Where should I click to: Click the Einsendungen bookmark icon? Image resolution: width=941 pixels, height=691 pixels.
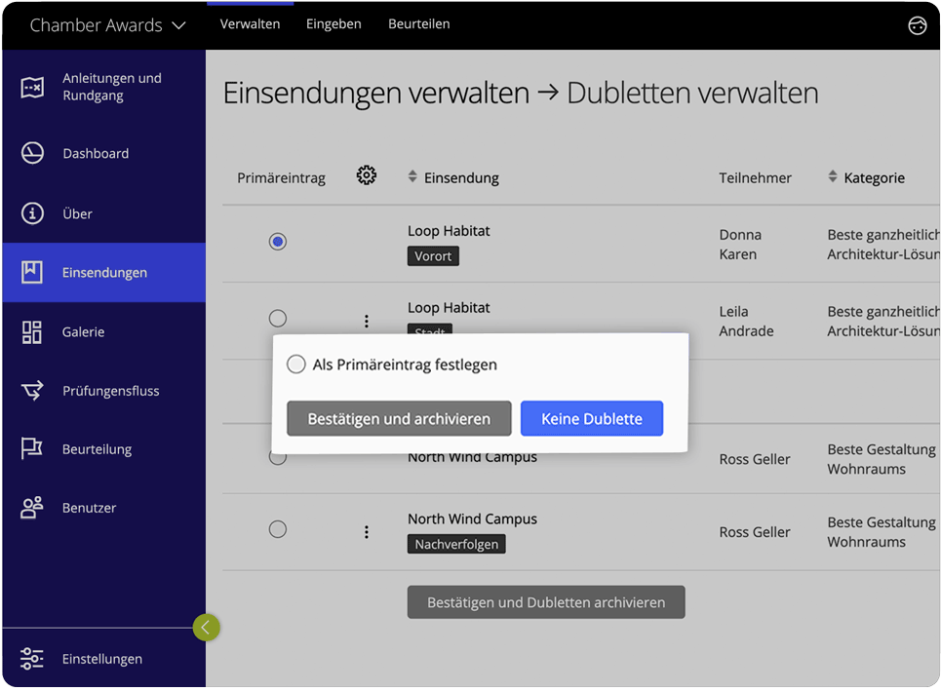point(32,272)
